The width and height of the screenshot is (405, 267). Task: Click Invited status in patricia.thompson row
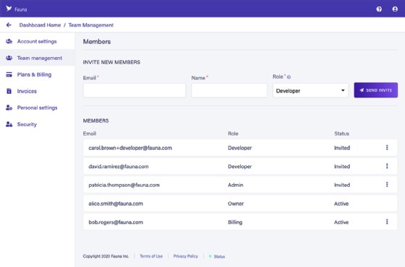click(x=342, y=185)
